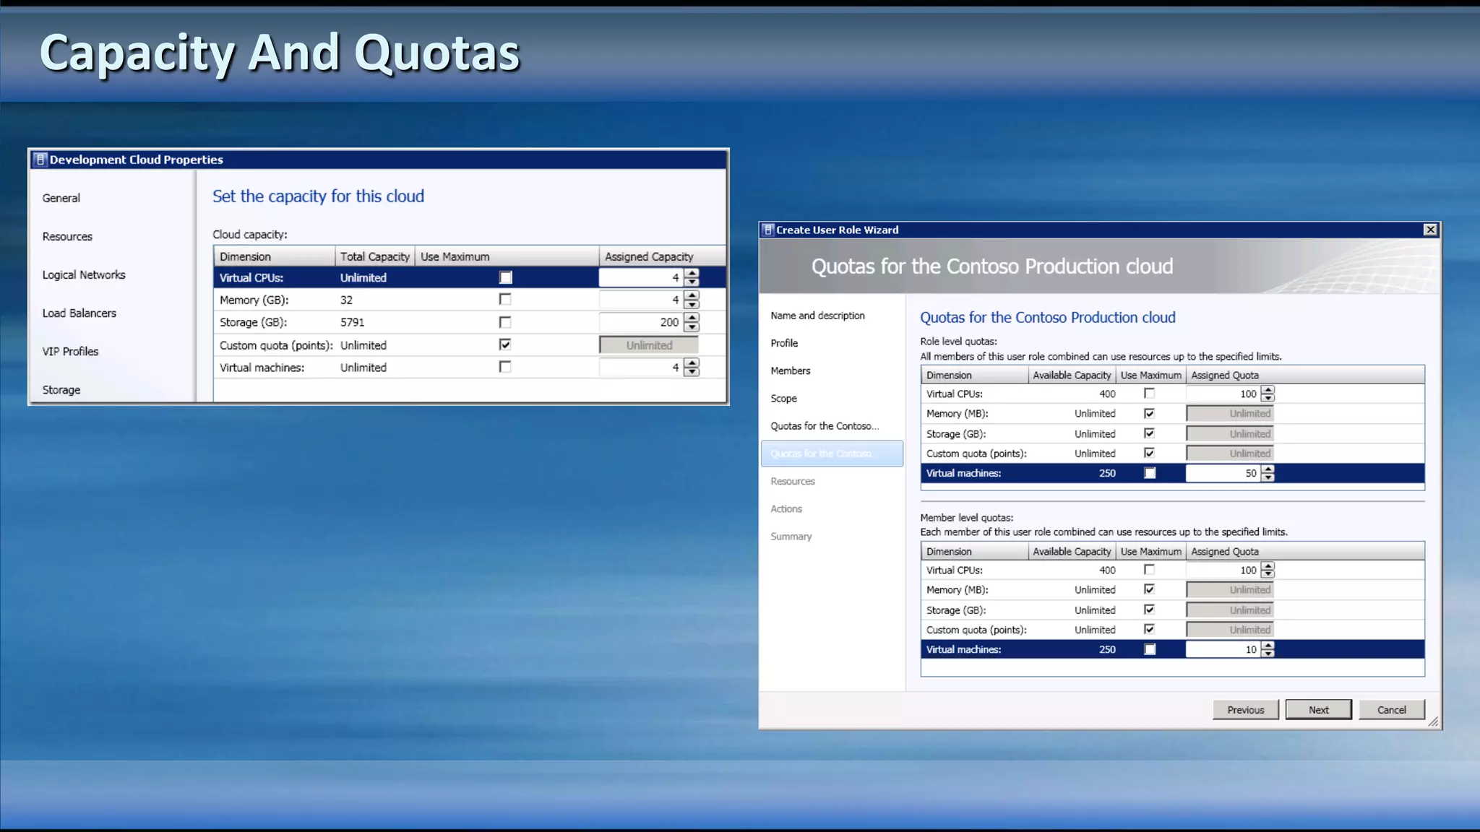Click the Dimension column header in cloud capacity table
The image size is (1480, 832).
(x=275, y=256)
